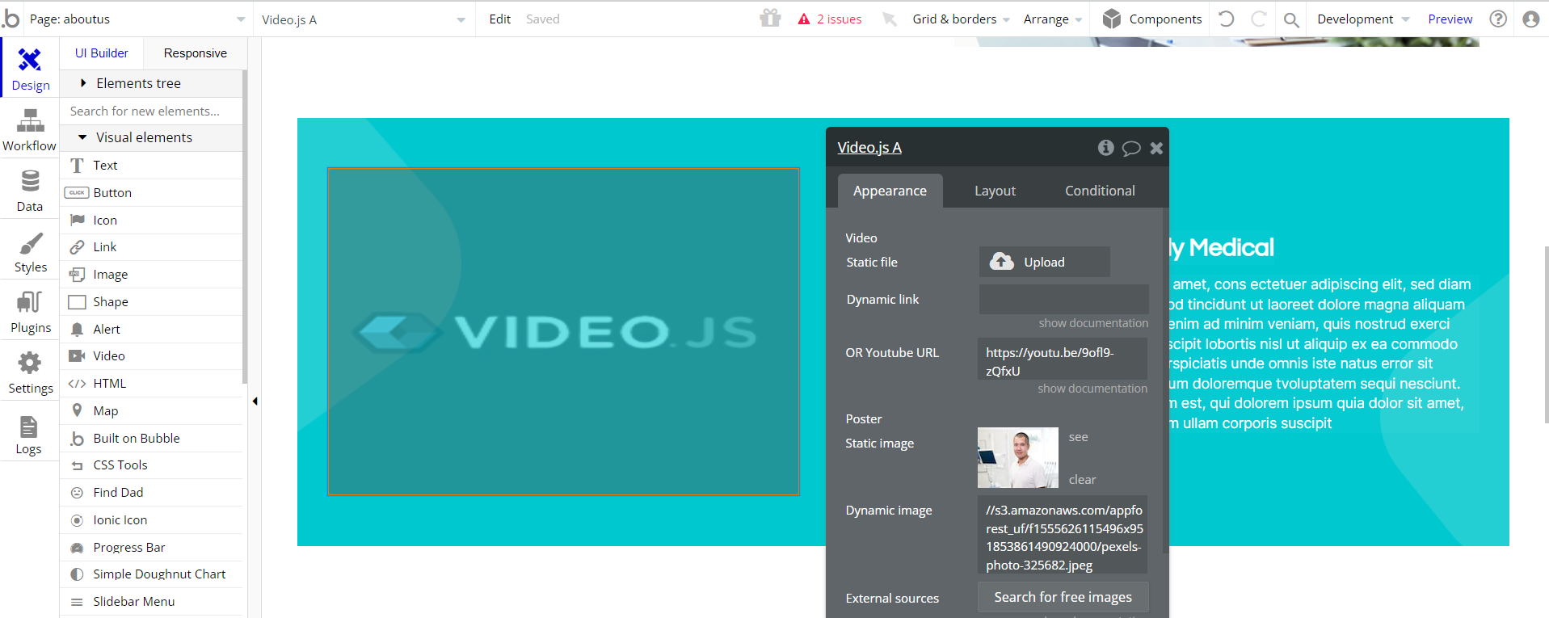Image resolution: width=1549 pixels, height=618 pixels.
Task: Select the HTML element
Action: [152, 384]
